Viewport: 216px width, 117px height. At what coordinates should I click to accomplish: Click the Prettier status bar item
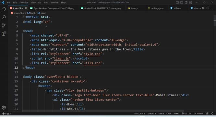[x=198, y=113]
